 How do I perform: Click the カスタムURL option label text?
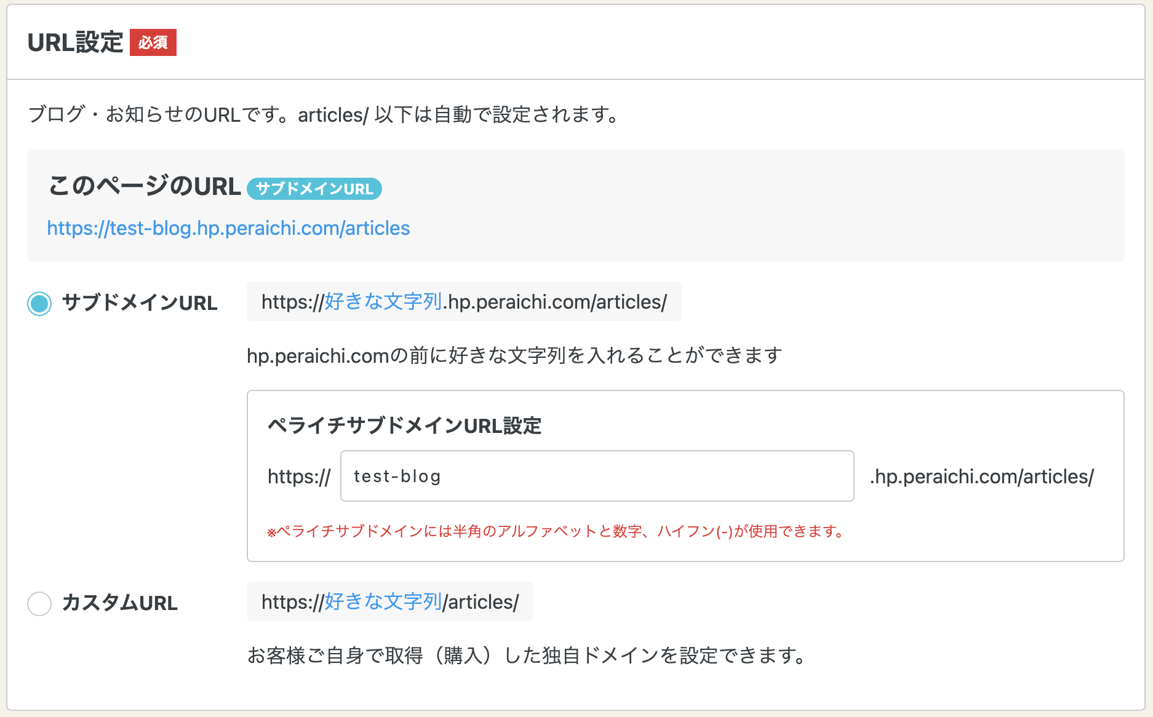(x=120, y=603)
